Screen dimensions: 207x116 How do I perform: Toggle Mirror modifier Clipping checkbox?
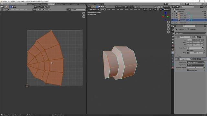click(x=188, y=50)
